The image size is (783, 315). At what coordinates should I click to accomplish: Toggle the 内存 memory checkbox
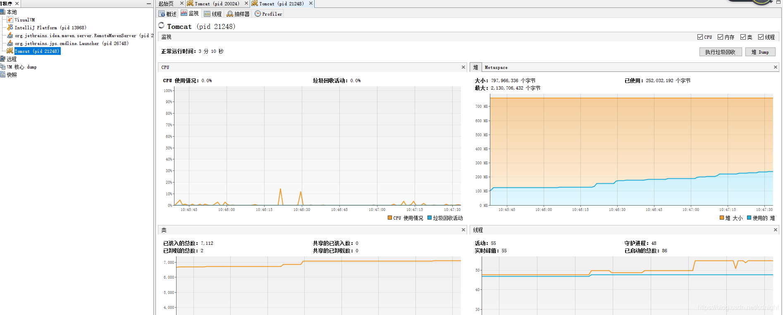[x=720, y=37]
